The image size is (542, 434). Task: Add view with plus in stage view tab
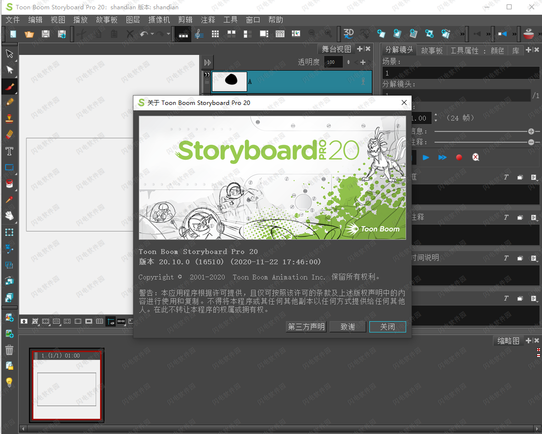360,49
